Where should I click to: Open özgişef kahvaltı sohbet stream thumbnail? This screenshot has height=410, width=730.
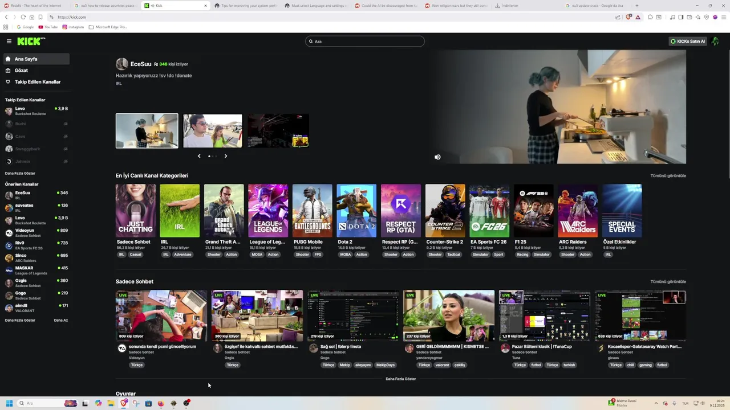pyautogui.click(x=257, y=315)
